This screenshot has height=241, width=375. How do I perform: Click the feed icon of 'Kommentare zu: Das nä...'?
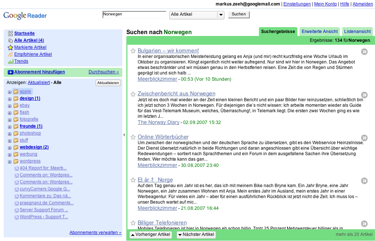(x=16, y=196)
